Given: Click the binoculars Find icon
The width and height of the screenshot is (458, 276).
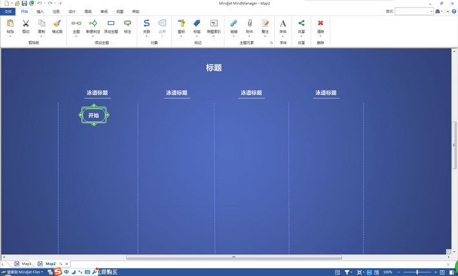Looking at the screenshot, I should [x=437, y=12].
